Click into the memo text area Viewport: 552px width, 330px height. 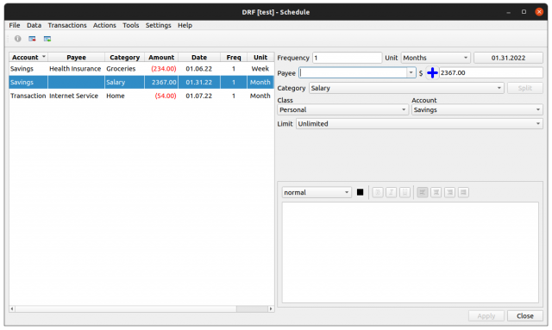[x=411, y=252]
